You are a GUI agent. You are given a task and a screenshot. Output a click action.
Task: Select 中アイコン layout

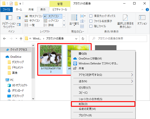32,21
